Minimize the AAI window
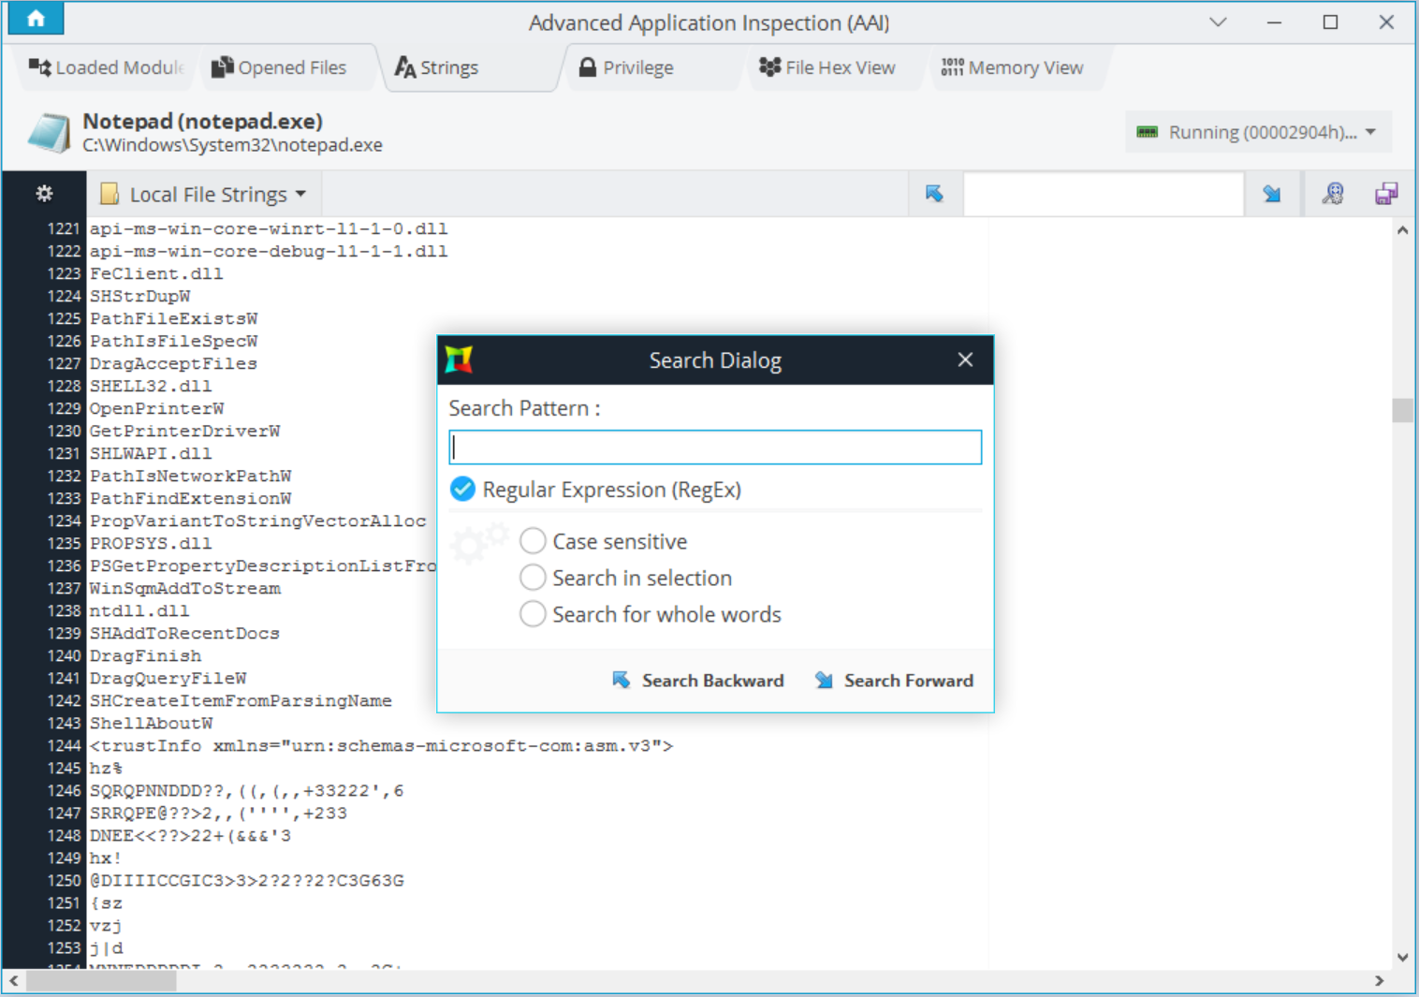1419x997 pixels. [x=1274, y=22]
